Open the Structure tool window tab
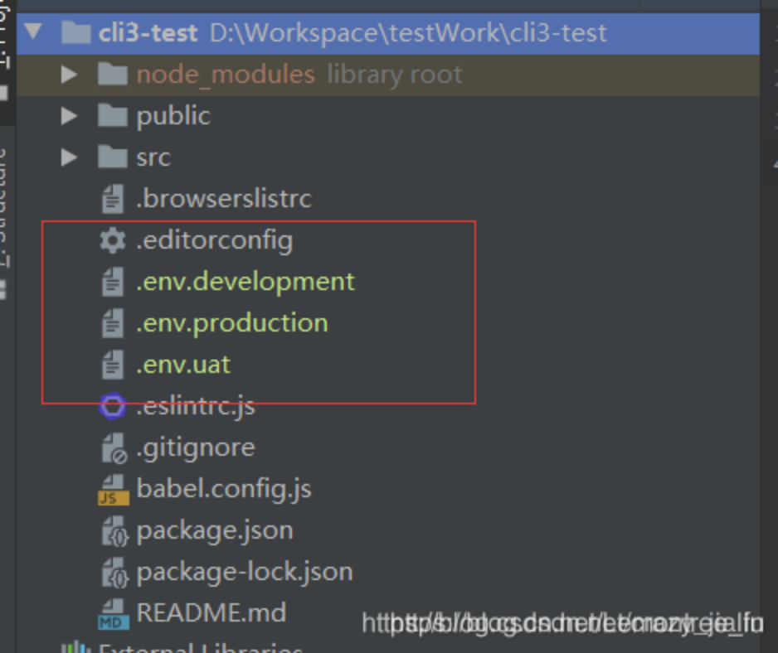Viewport: 778px width, 653px height. tap(4, 207)
